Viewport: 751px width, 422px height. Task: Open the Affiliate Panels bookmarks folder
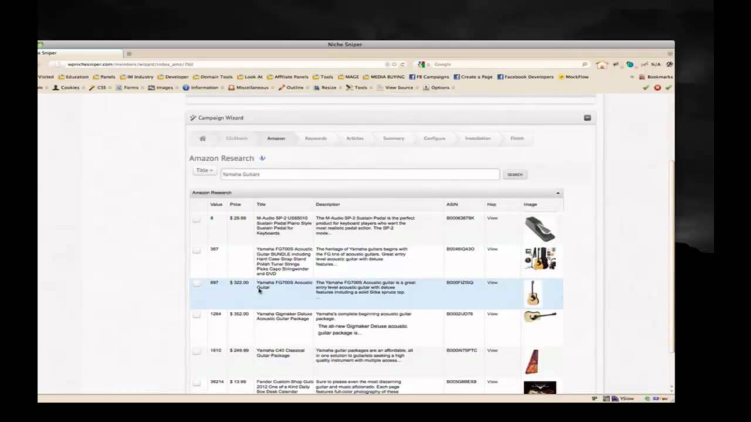click(287, 77)
